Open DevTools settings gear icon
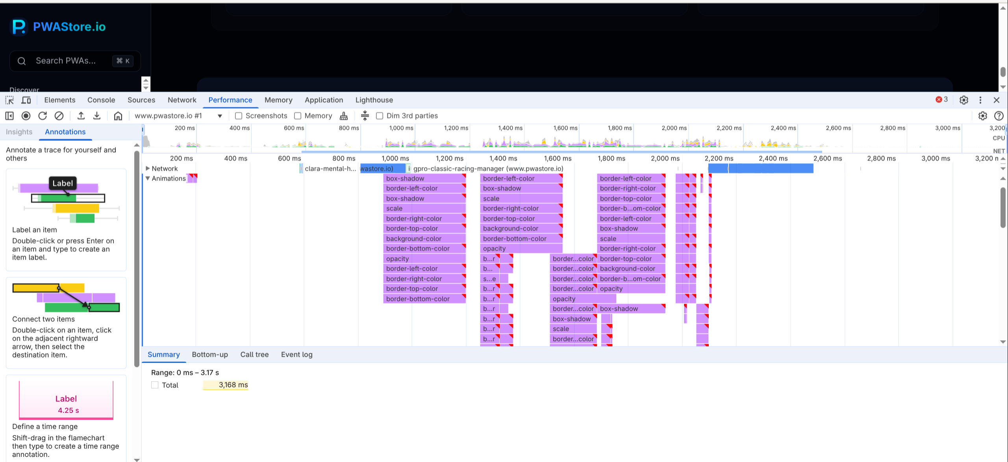Image resolution: width=1008 pixels, height=462 pixels. coord(964,100)
